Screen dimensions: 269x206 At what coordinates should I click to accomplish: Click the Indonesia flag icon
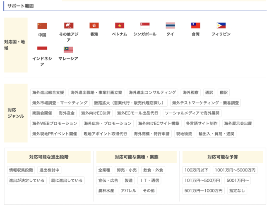pos(42,49)
